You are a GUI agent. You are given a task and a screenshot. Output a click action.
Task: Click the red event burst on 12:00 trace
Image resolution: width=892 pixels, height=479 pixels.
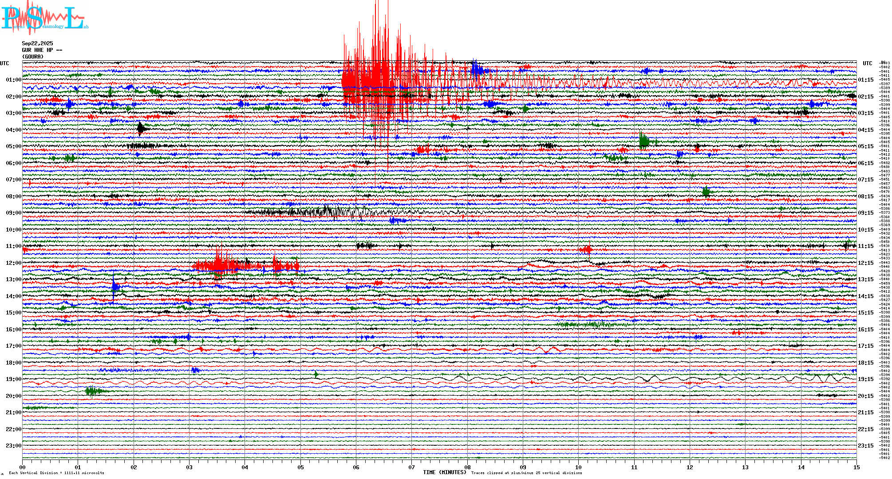click(245, 266)
